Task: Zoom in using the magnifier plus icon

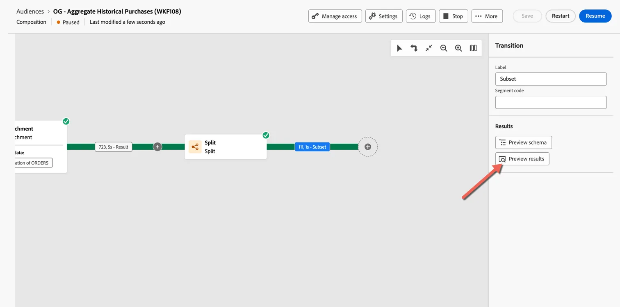Action: 458,48
